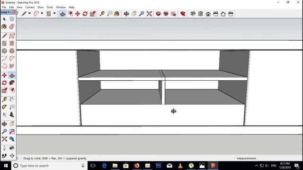303x170 pixels.
Task: Open the Arc tool dropdown arrow in toolbar
Action: [x=42, y=14]
